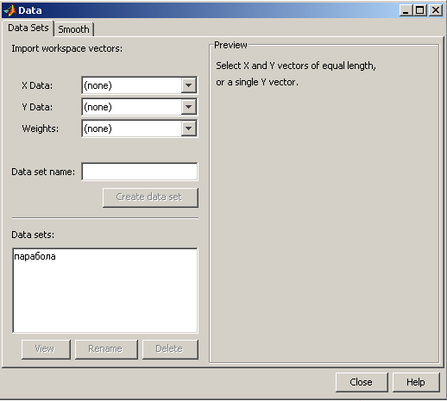
Task: Close the Data window with X
Action: coord(436,10)
